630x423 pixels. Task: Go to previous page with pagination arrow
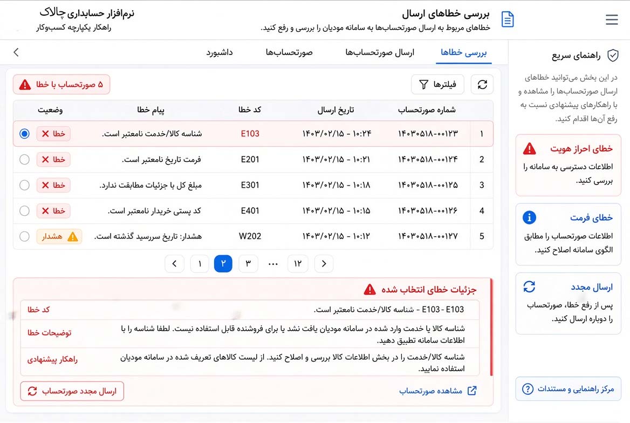tap(174, 264)
